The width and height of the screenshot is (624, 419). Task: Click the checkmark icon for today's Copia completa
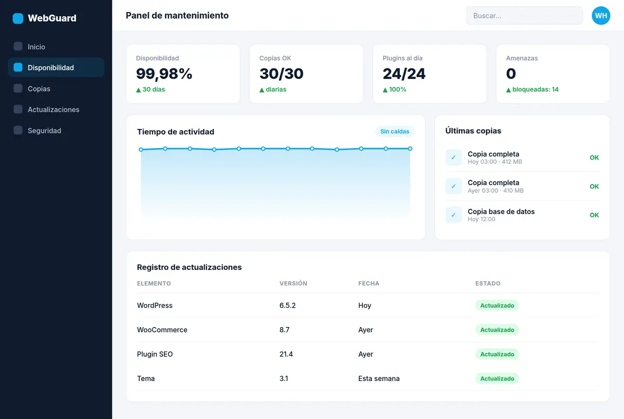click(453, 158)
